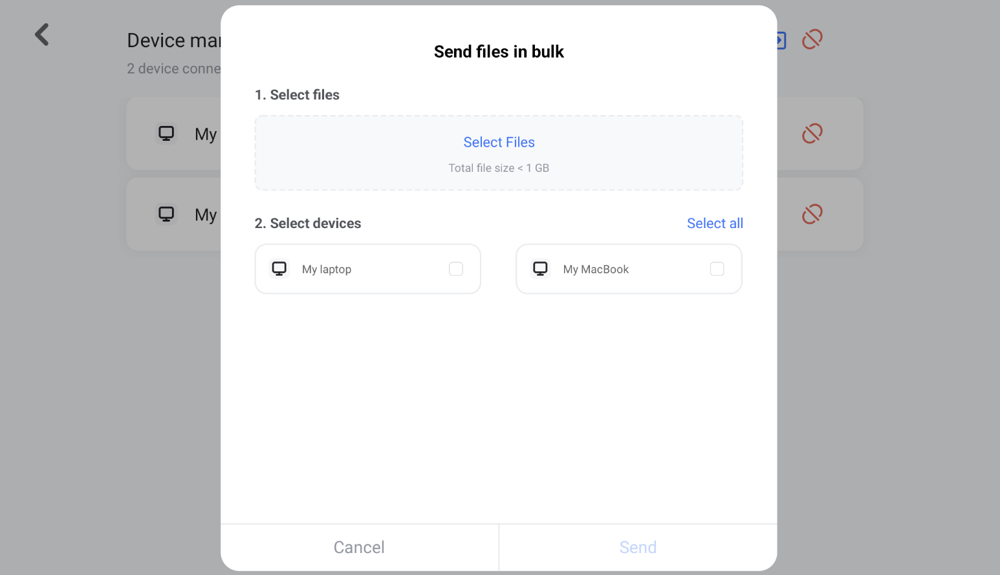
Task: Click the Device management page title
Action: pos(173,41)
